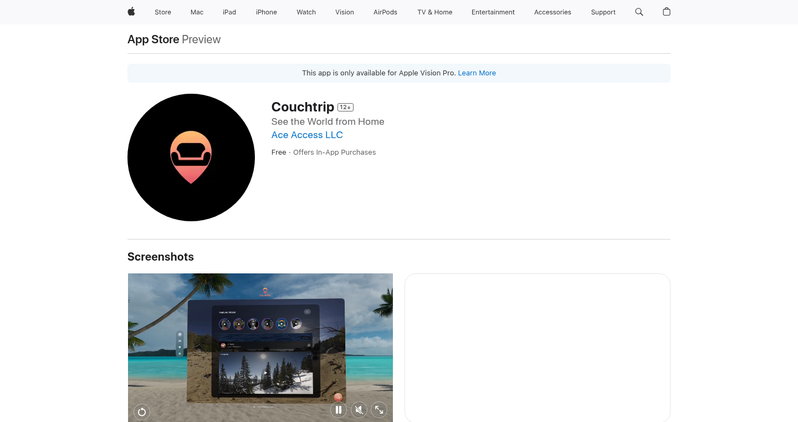The height and width of the screenshot is (422, 798).
Task: Open the TV & Home menu
Action: (435, 12)
